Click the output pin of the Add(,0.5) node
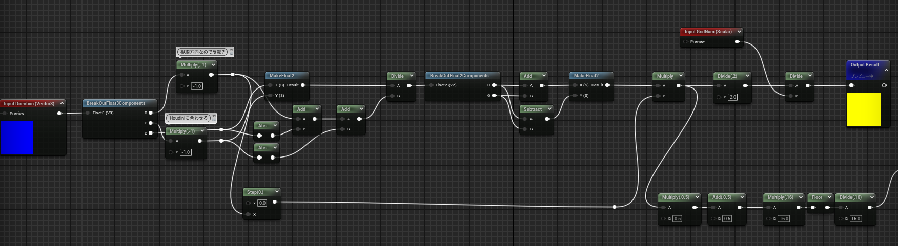This screenshot has width=898, height=246. coord(740,207)
